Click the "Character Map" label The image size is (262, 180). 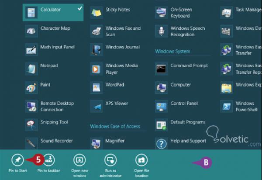pos(55,28)
